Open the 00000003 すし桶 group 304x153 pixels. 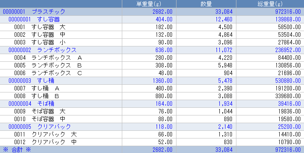[x=152, y=81]
